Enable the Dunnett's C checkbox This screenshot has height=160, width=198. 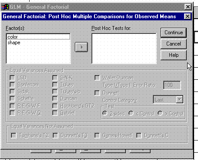(139, 136)
